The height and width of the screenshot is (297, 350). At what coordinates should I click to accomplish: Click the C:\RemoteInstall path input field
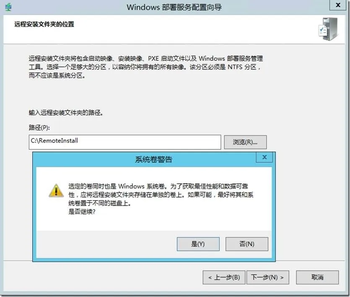(x=125, y=142)
